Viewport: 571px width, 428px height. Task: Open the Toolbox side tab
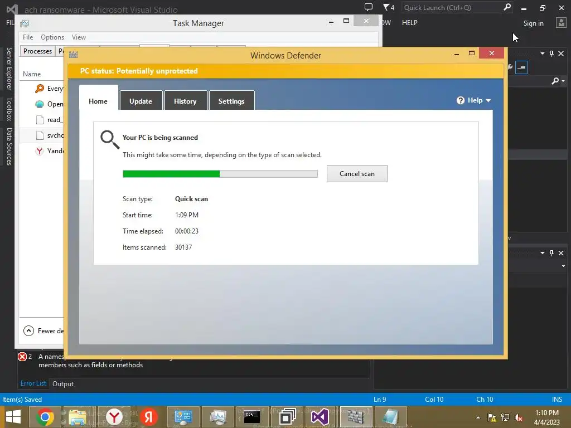pos(9,109)
